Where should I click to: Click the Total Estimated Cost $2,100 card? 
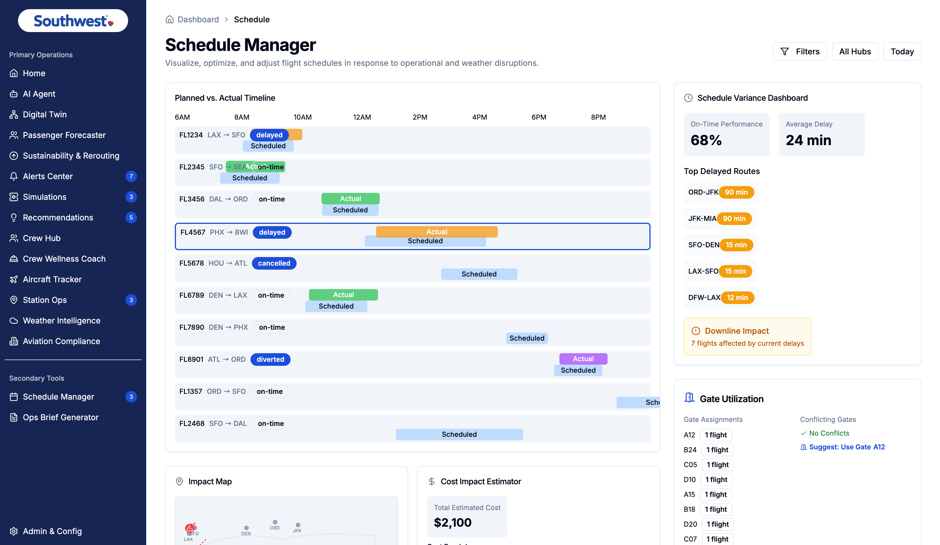click(x=467, y=517)
